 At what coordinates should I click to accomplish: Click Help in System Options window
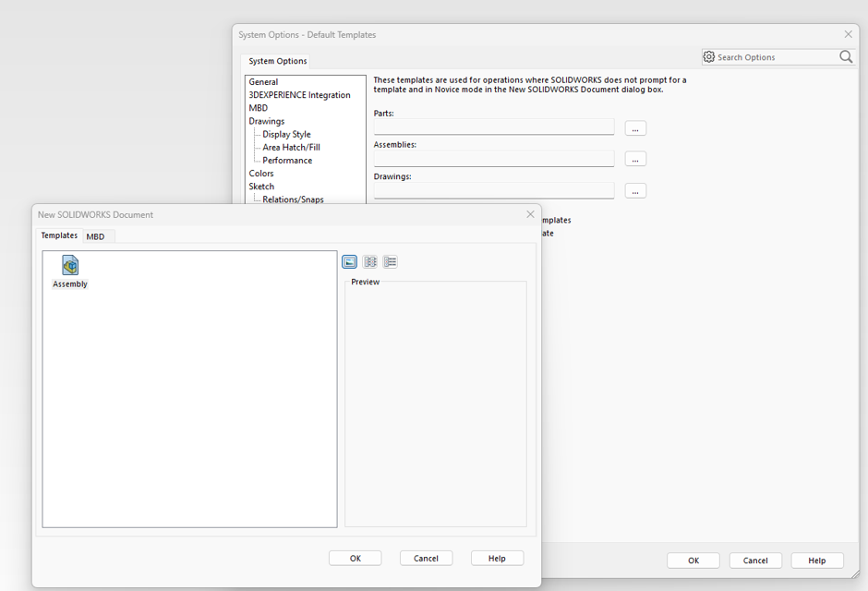click(x=817, y=561)
